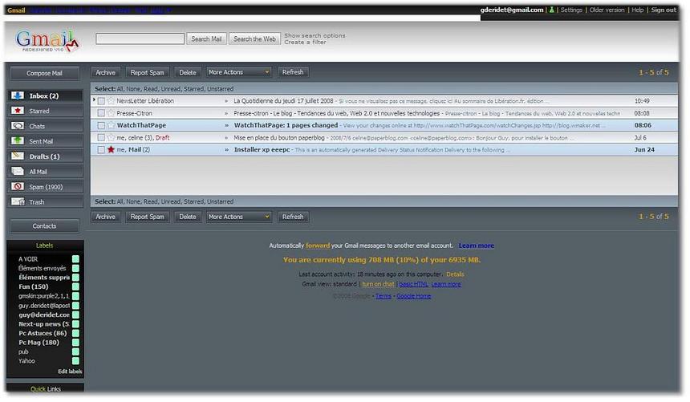Click 'Learn more' beside the forward message

(x=476, y=246)
